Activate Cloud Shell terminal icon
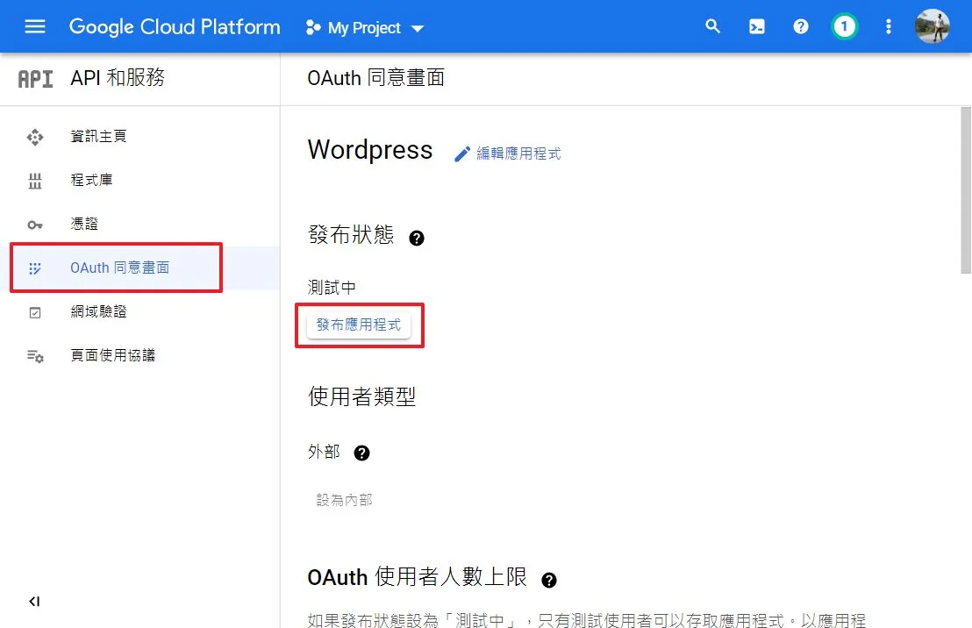972x628 pixels. click(x=757, y=26)
